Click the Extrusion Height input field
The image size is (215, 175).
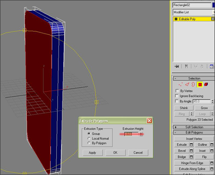[132, 134]
